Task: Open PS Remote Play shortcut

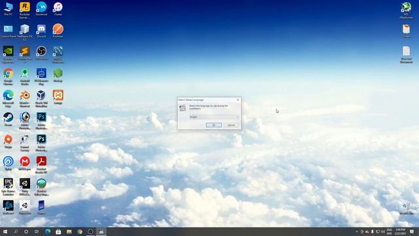Action: pos(41,77)
